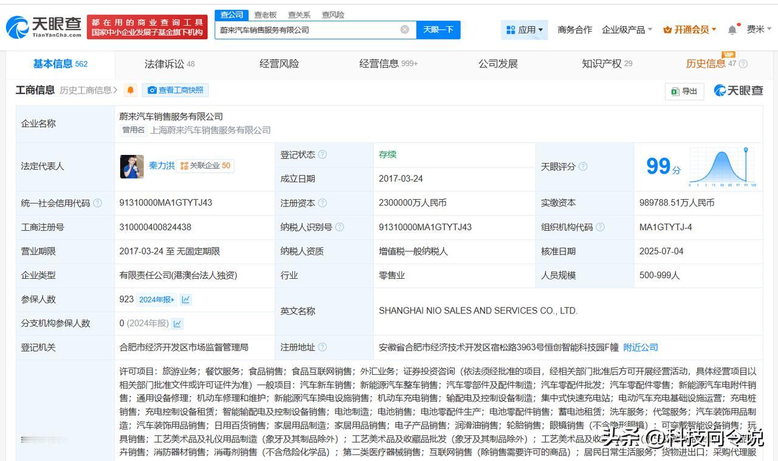Click the help icon beside 组织机构代码

click(x=600, y=227)
